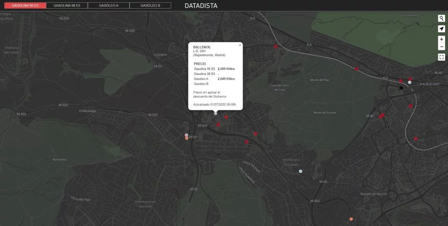
Task: Zoom in with the plus button
Action: (441, 39)
